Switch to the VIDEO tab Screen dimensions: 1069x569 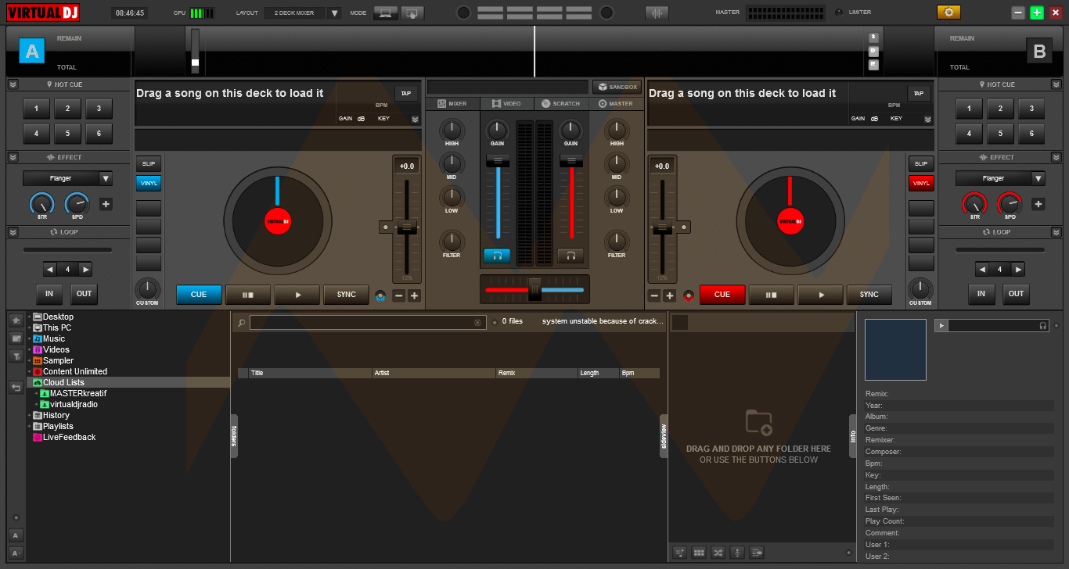point(507,103)
